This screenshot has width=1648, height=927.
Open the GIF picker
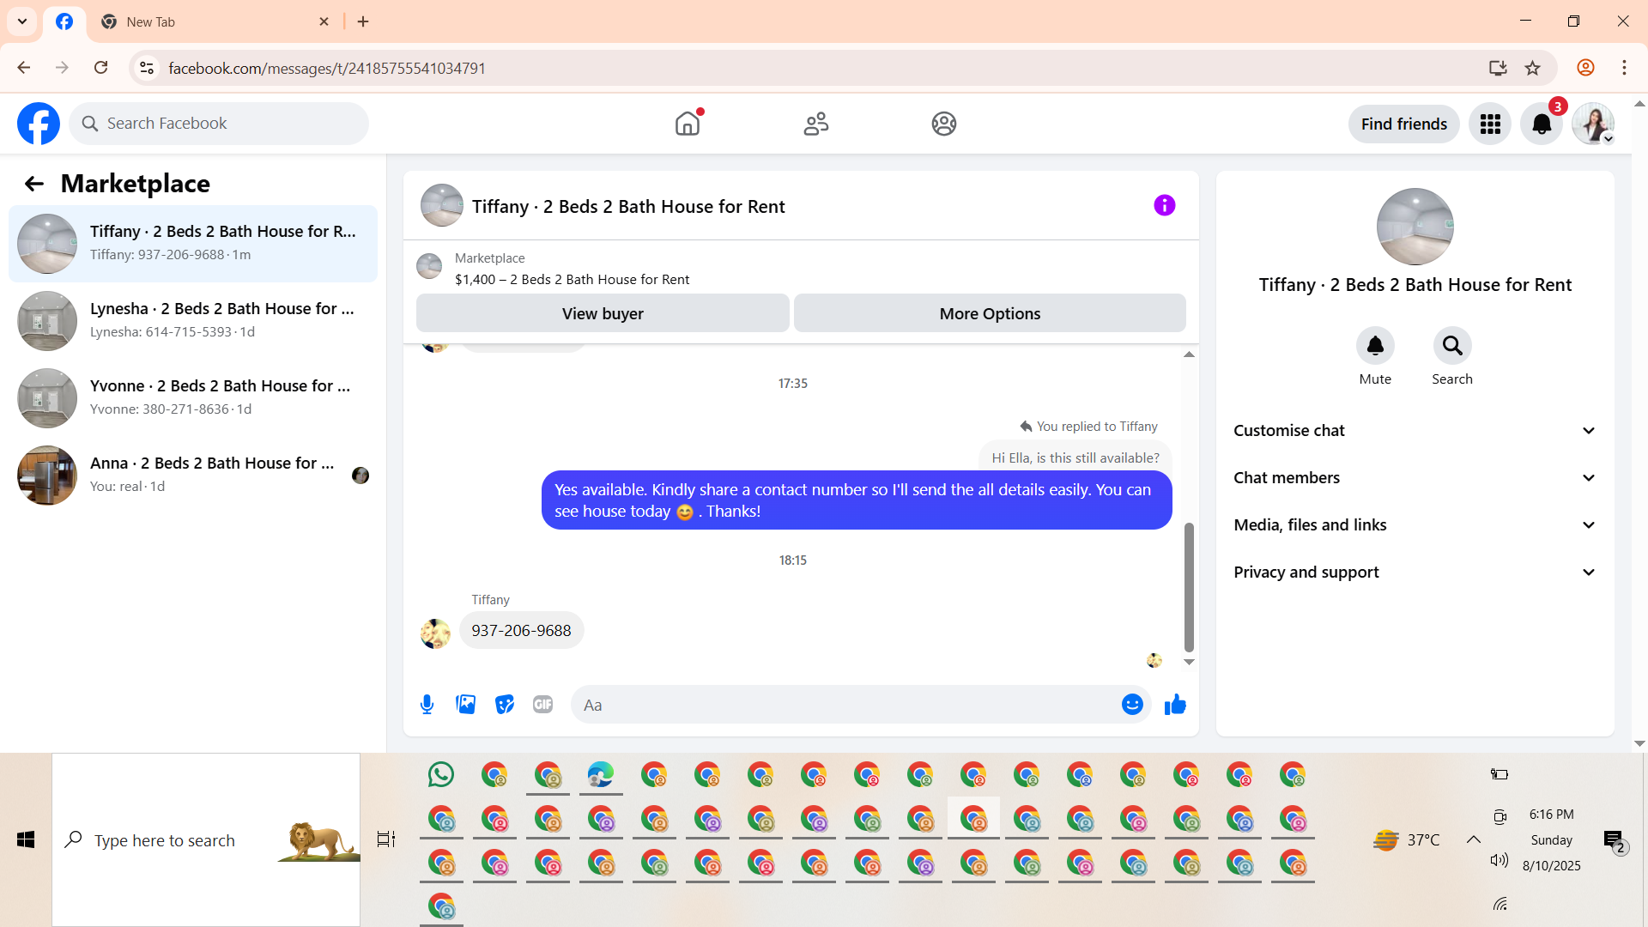(x=542, y=705)
